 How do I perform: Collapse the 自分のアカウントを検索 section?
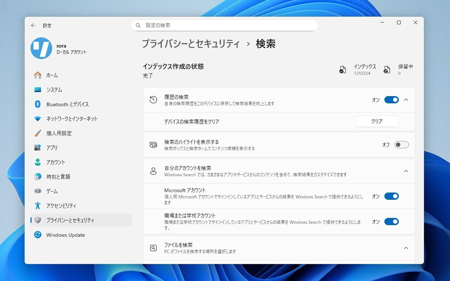pyautogui.click(x=406, y=171)
